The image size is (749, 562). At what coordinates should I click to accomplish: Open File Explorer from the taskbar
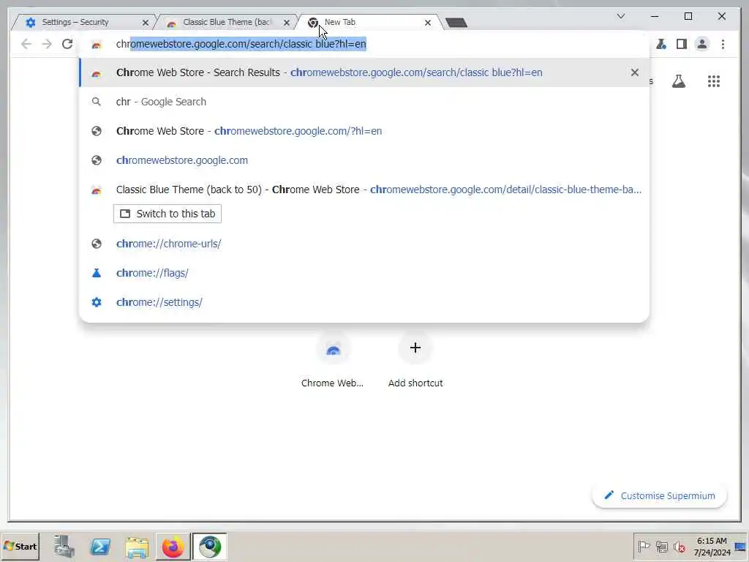point(137,546)
